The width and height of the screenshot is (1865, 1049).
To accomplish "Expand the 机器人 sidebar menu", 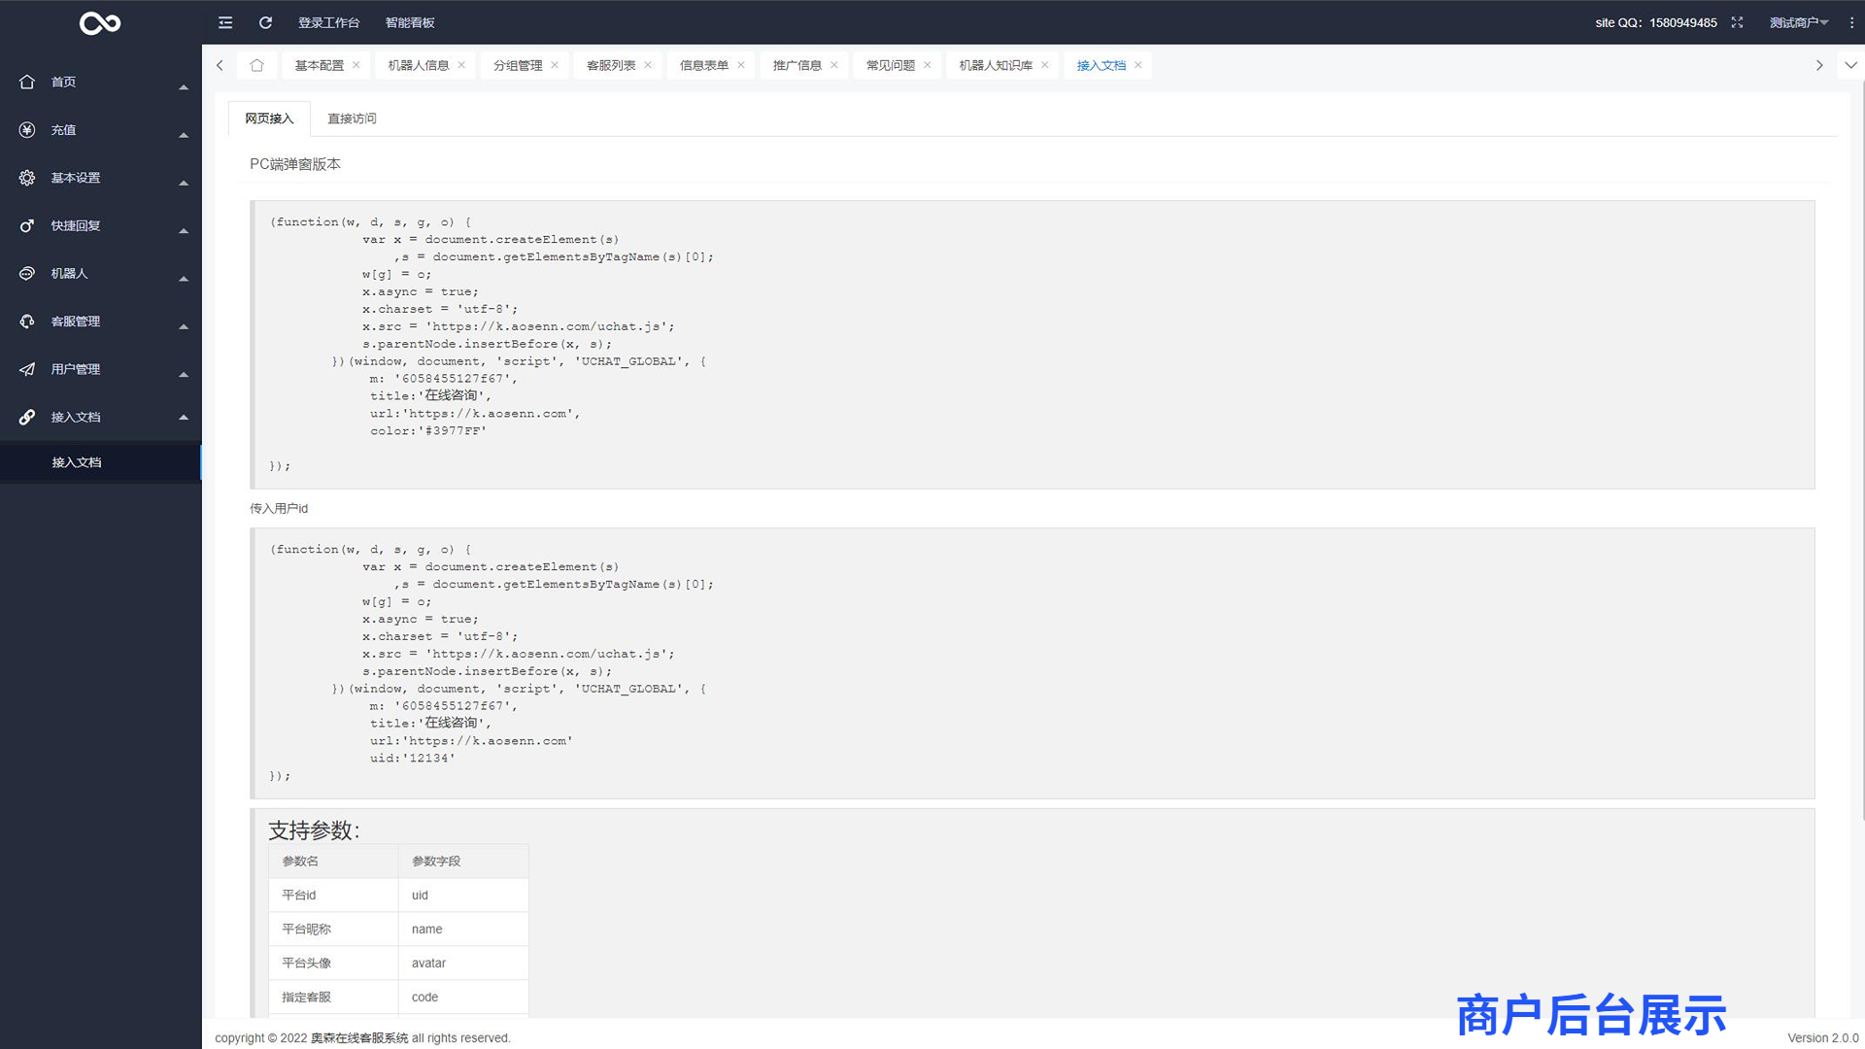I will coord(101,274).
